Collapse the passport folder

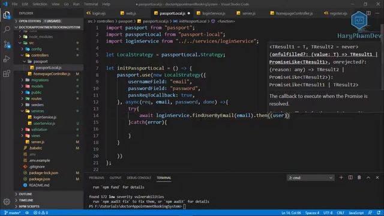point(40,61)
